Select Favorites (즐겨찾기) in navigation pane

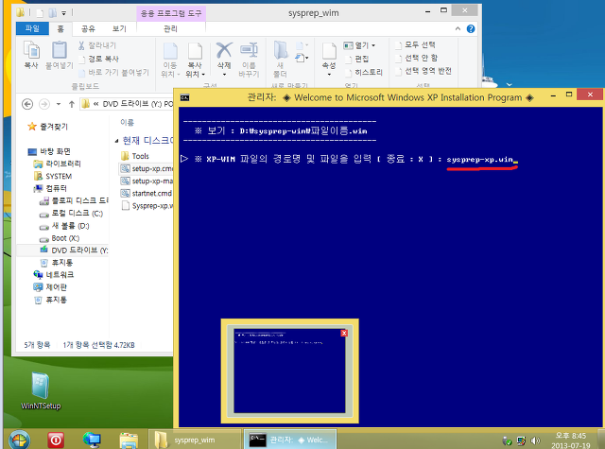point(48,127)
